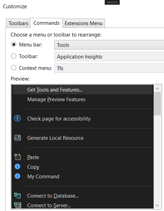Click the Generate Local Resource image icon

click(x=17, y=138)
